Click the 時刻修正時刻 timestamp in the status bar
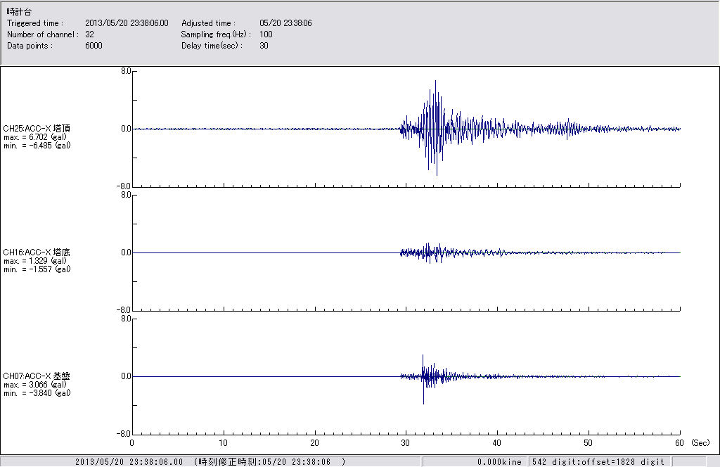Image resolution: width=720 pixels, height=467 pixels. click(x=271, y=461)
